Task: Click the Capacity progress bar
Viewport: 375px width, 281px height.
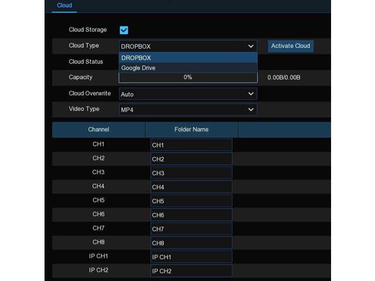Action: [x=187, y=77]
